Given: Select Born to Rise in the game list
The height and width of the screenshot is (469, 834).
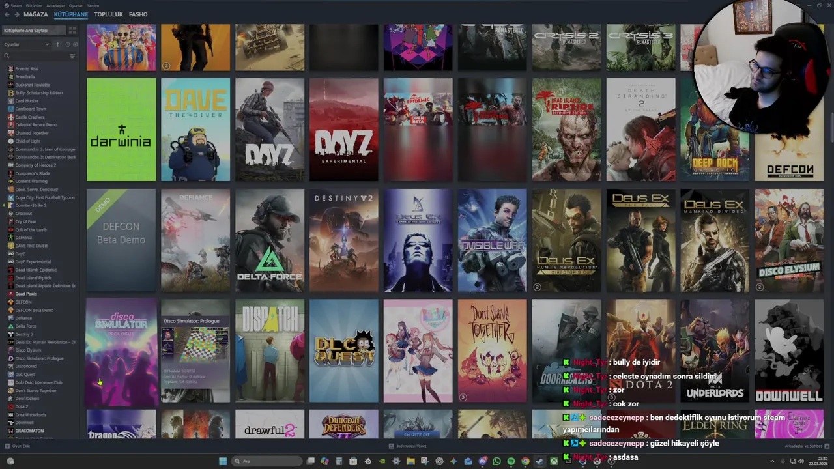Looking at the screenshot, I should [x=27, y=68].
